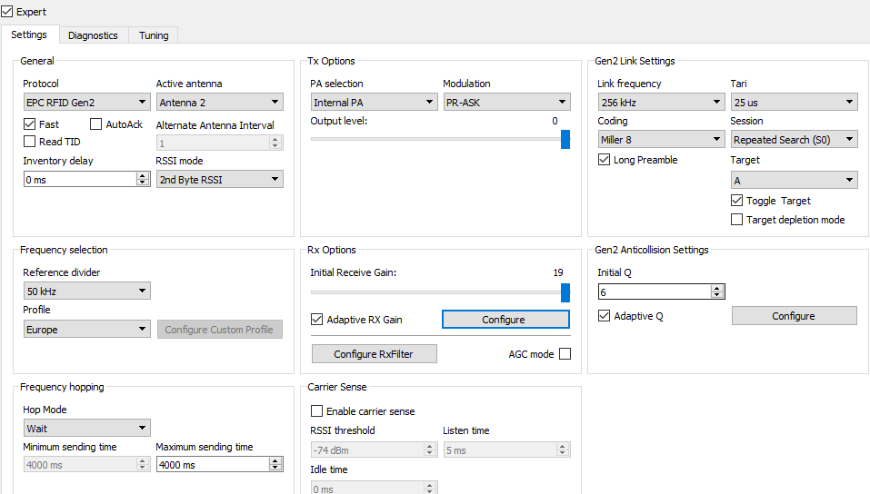Increase Initial Q with up arrow
The image size is (870, 494).
tap(717, 288)
